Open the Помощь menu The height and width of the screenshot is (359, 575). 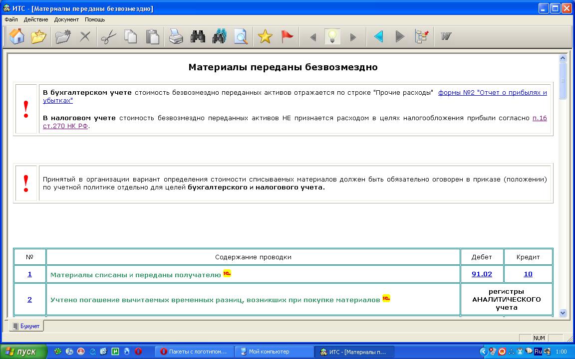pyautogui.click(x=95, y=20)
